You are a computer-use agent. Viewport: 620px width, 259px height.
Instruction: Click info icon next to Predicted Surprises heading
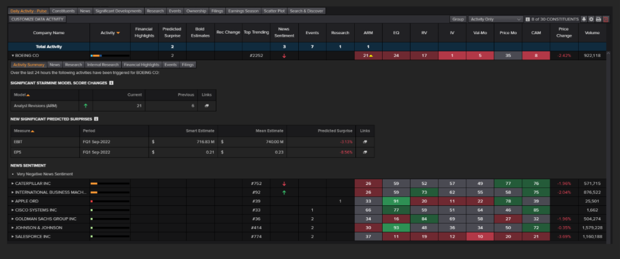(96, 118)
